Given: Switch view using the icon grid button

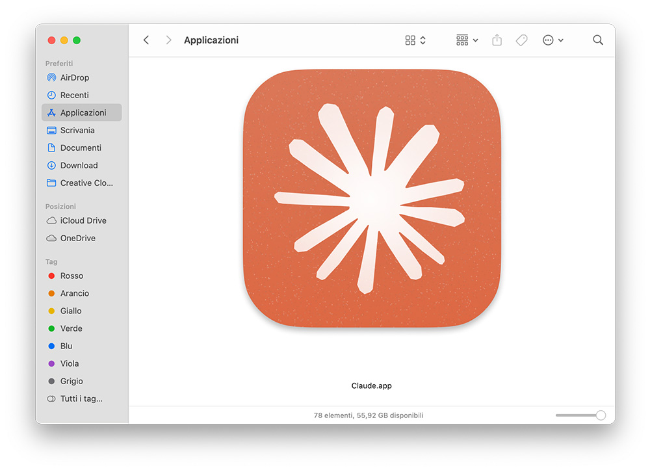Looking at the screenshot, I should [x=410, y=40].
